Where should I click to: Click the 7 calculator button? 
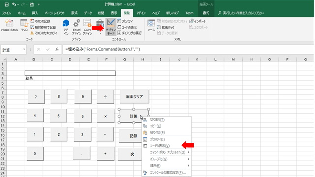pyautogui.click(x=36, y=97)
